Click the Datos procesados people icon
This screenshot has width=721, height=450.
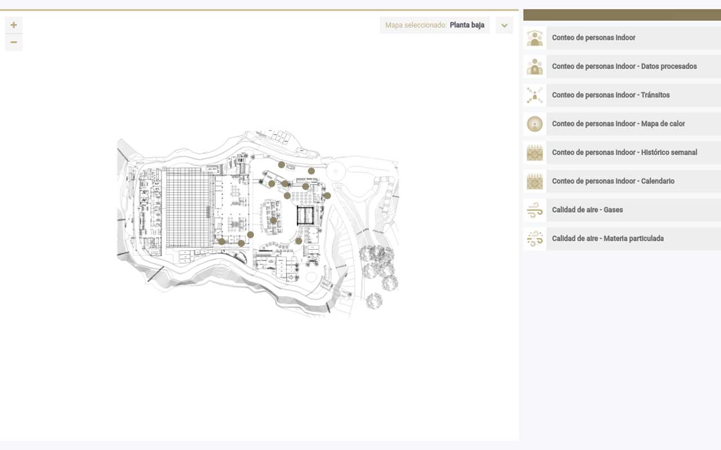point(535,66)
